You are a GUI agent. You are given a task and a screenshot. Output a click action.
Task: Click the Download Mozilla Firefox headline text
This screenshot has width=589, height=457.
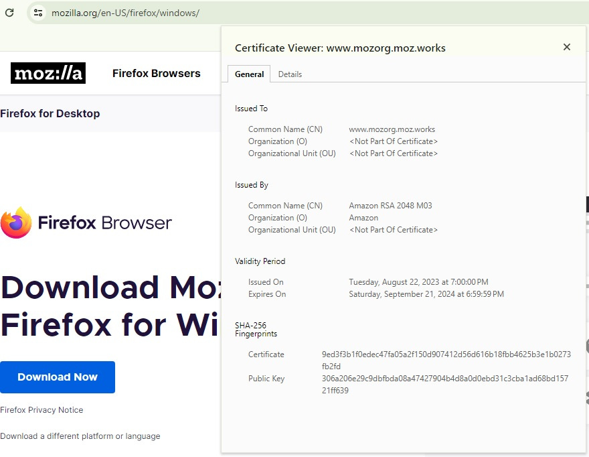tap(110, 306)
